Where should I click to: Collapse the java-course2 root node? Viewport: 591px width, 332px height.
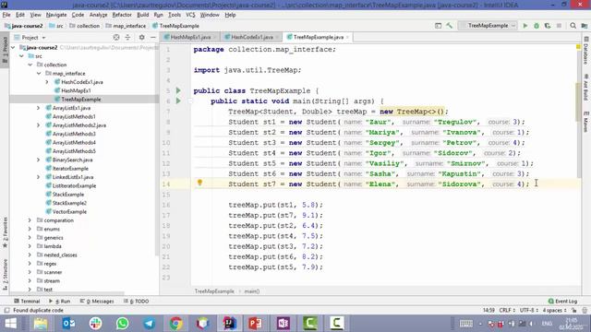(x=13, y=47)
